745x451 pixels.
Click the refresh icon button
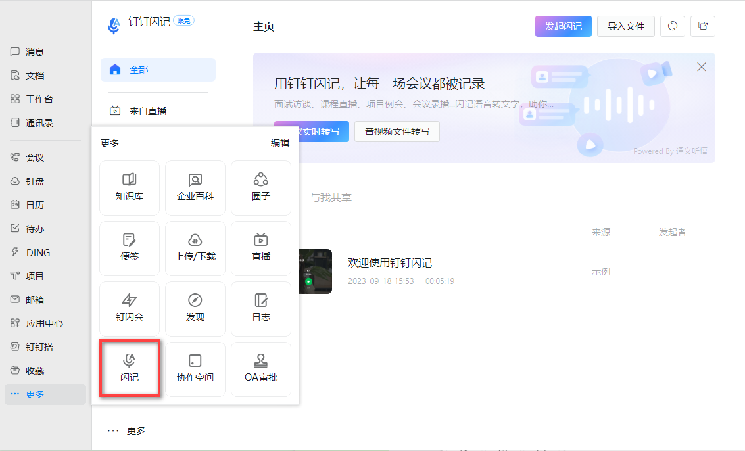[672, 26]
